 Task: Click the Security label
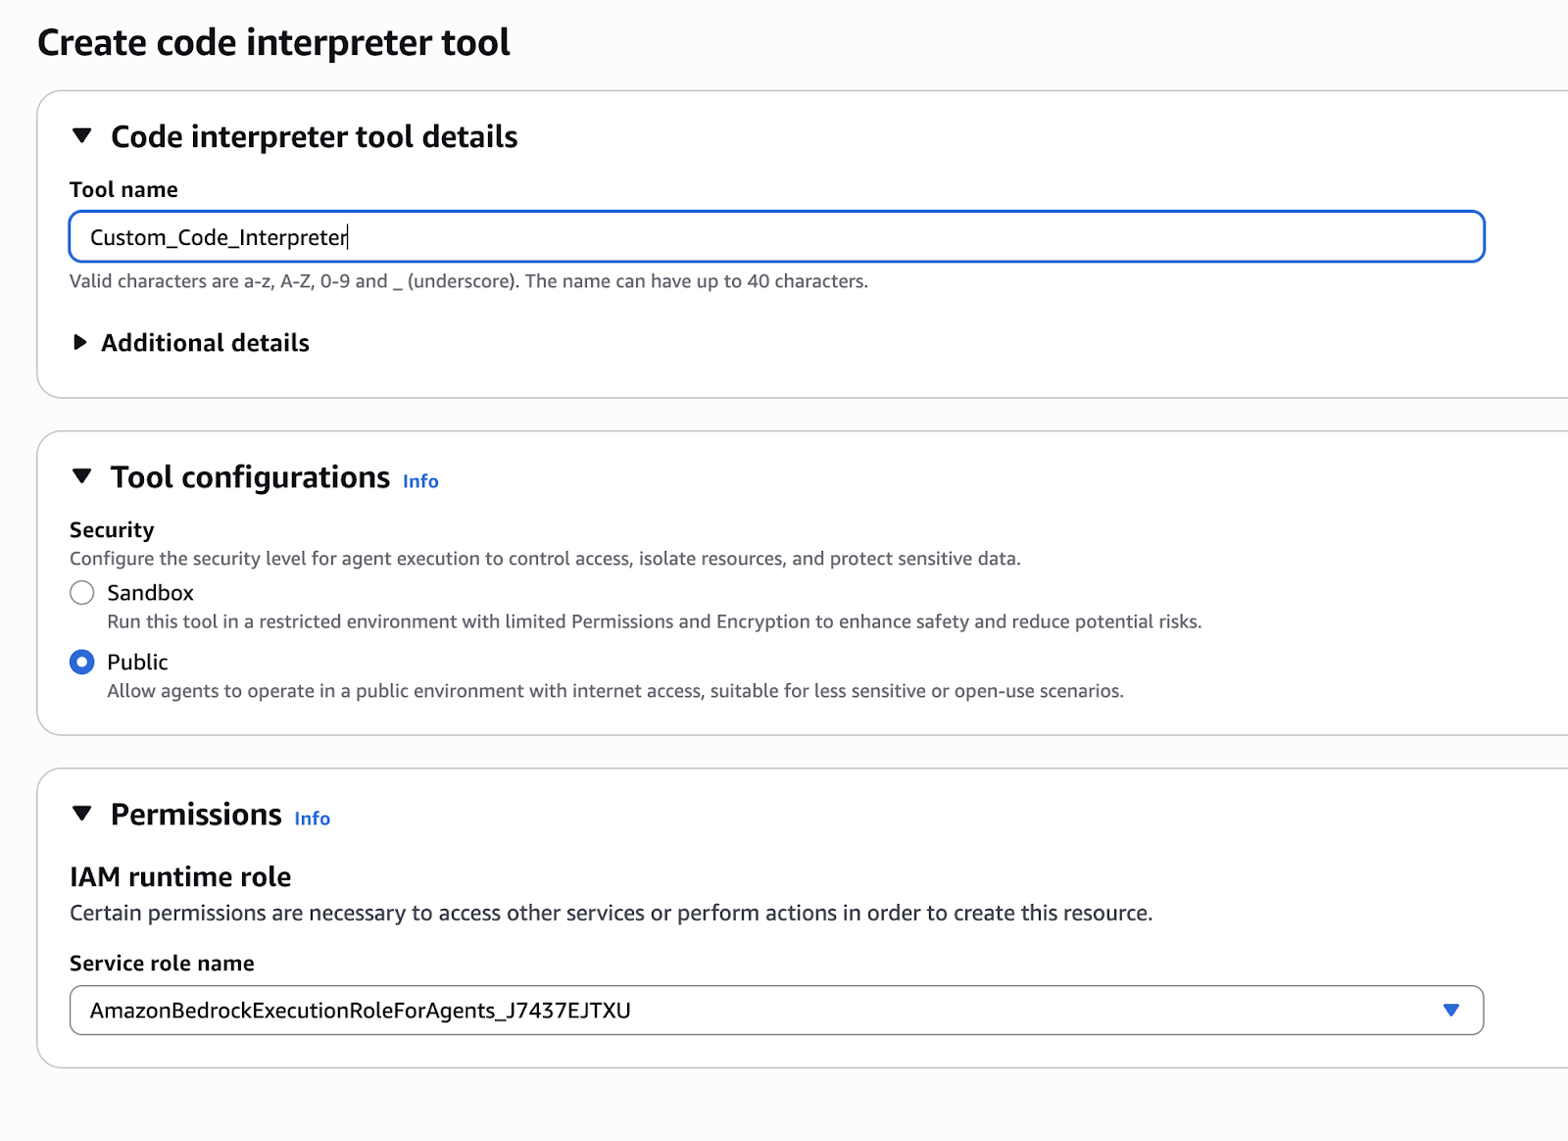(112, 530)
